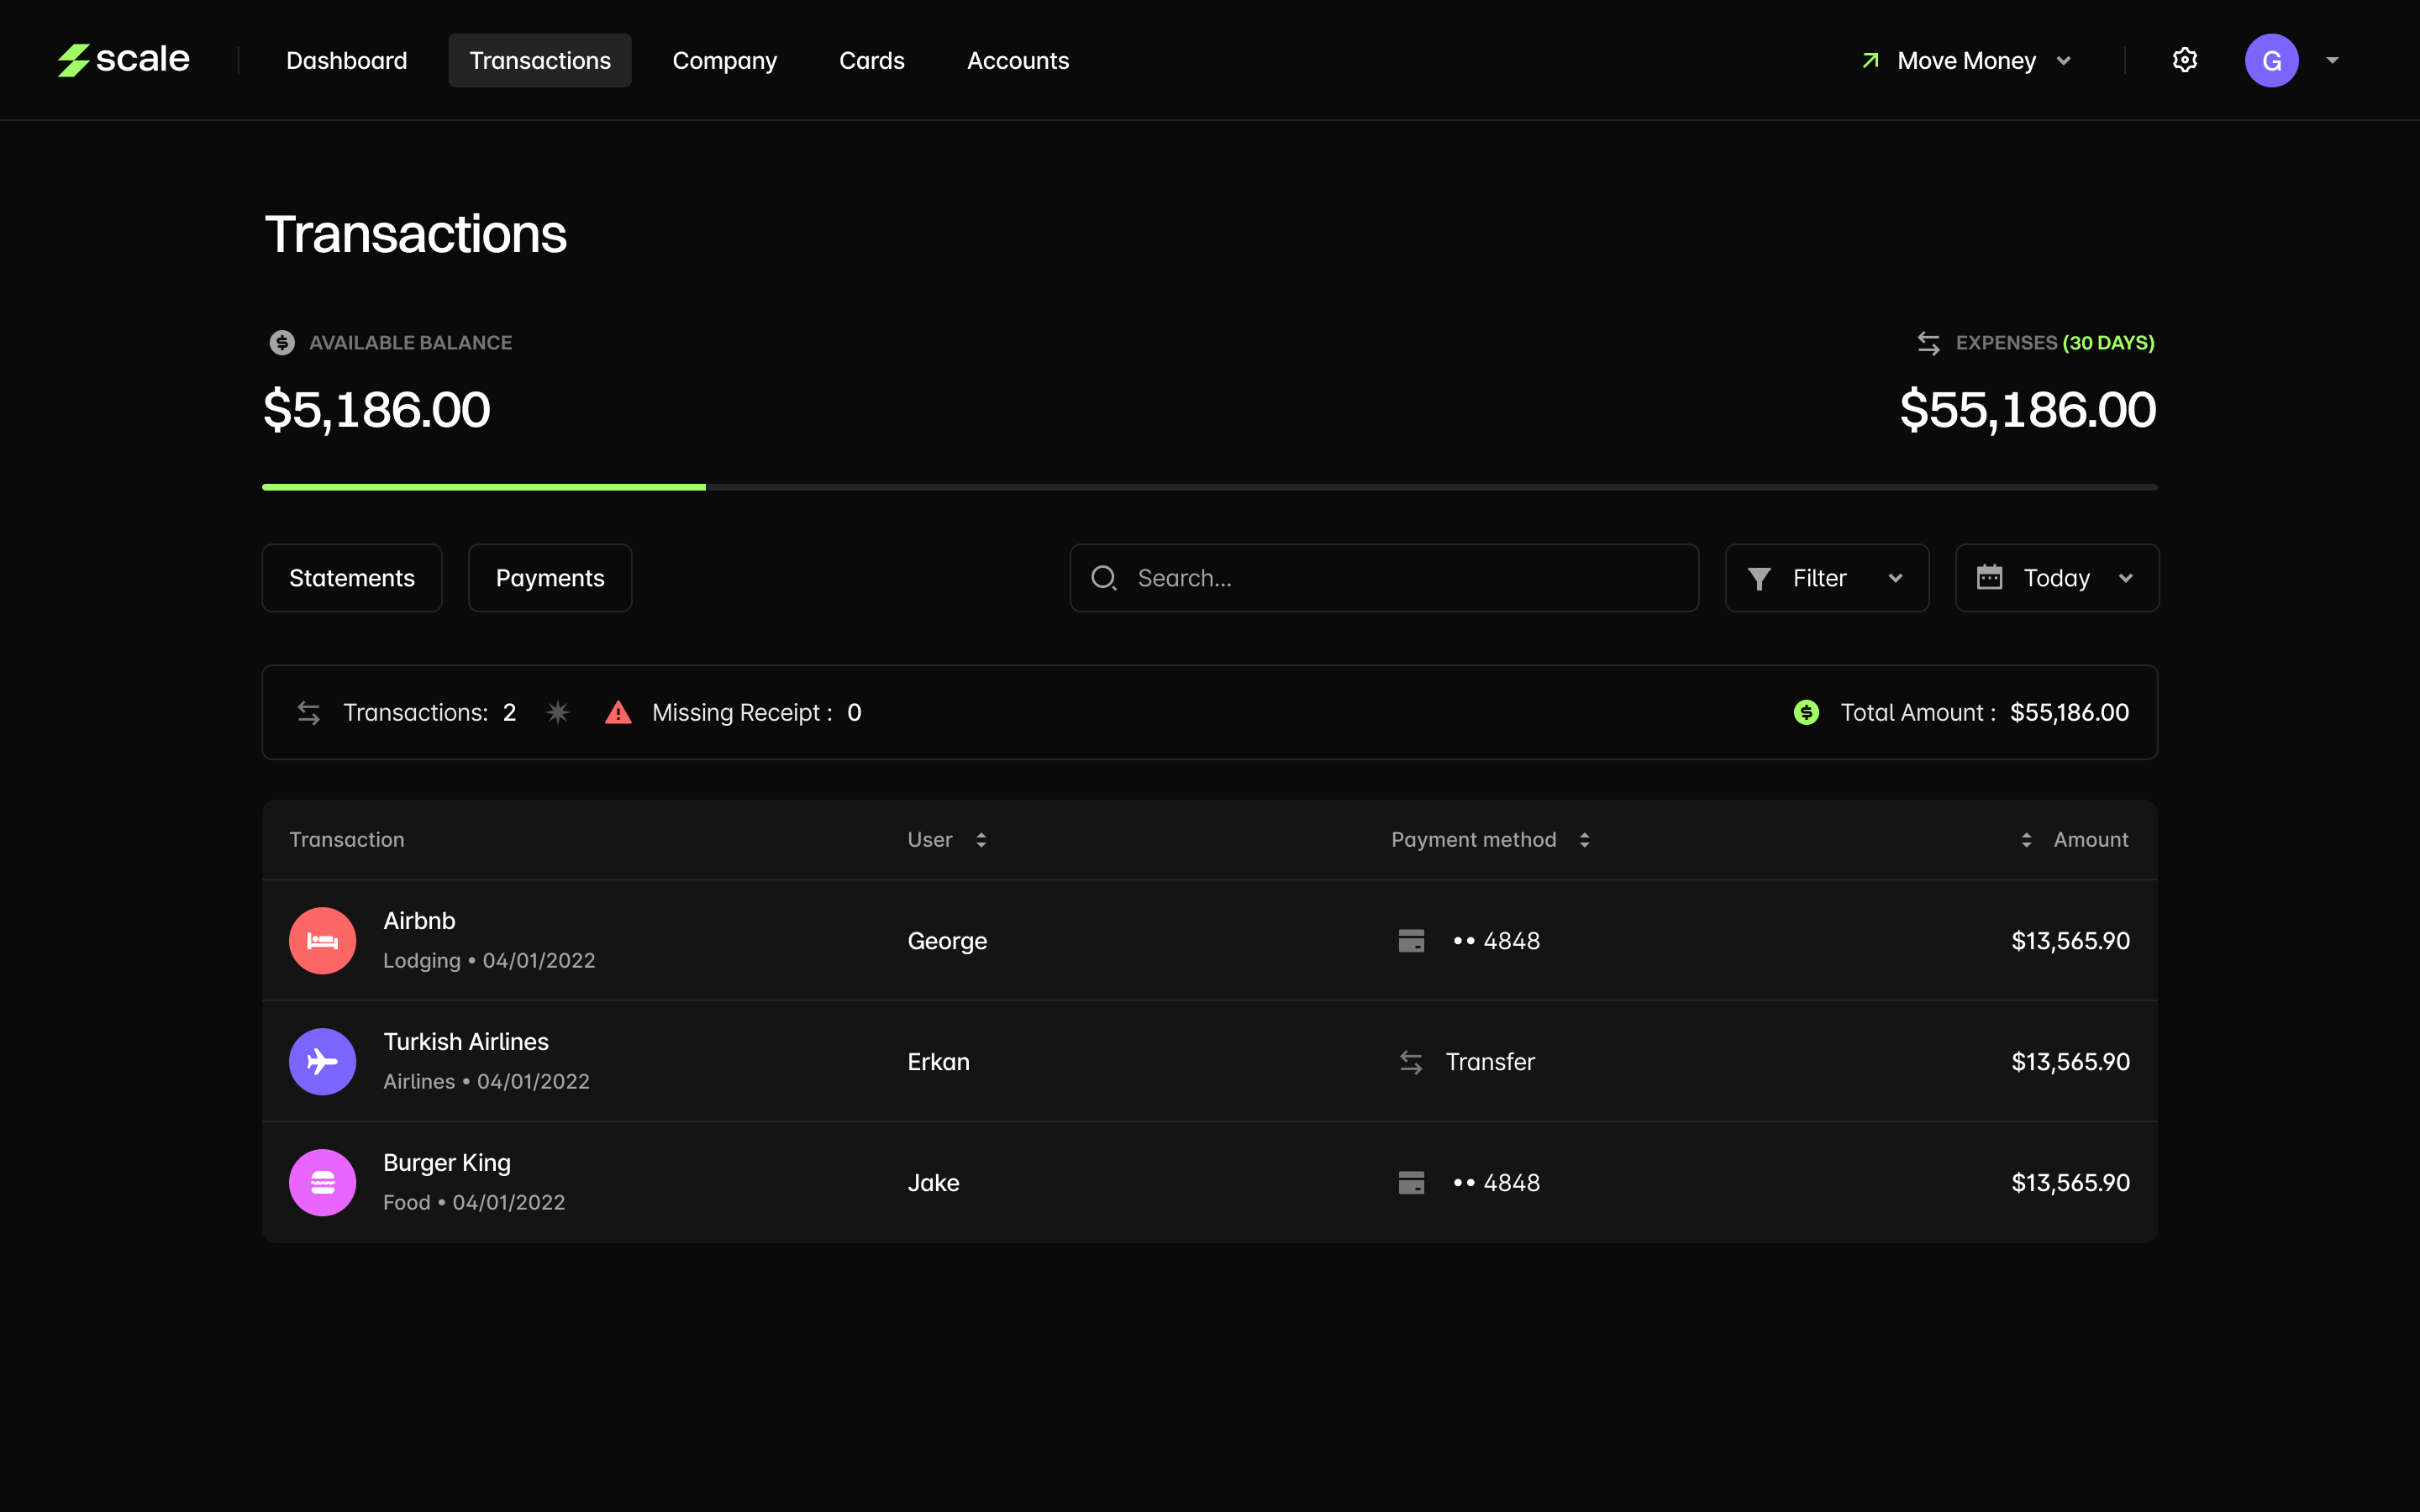Click the Turkish Airlines airplane icon
Viewport: 2420px width, 1512px height.
click(322, 1061)
